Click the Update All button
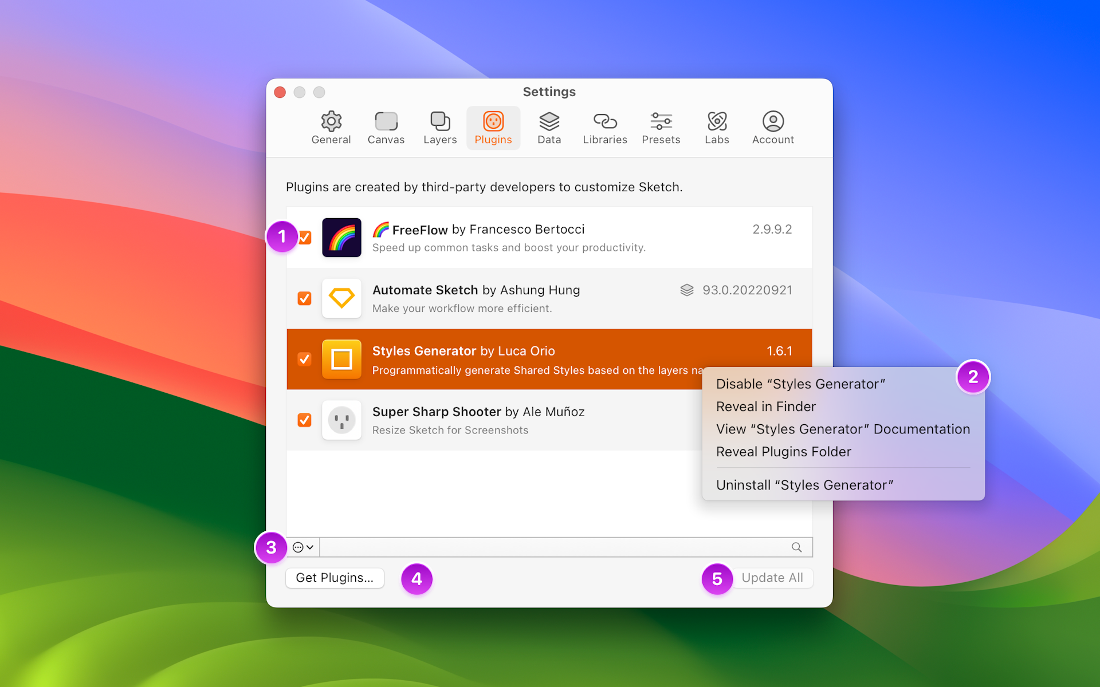Screen dimensions: 1100x687 [772, 578]
